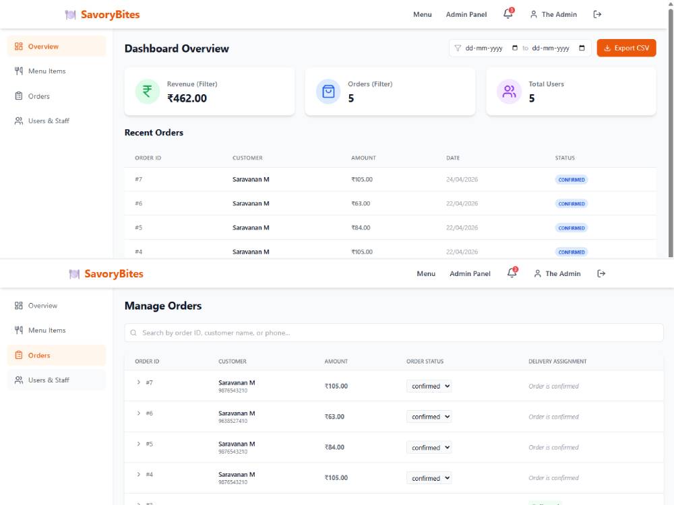Click Users & Staff icon in Manage Orders sidebar
674x505 pixels.
tap(18, 380)
